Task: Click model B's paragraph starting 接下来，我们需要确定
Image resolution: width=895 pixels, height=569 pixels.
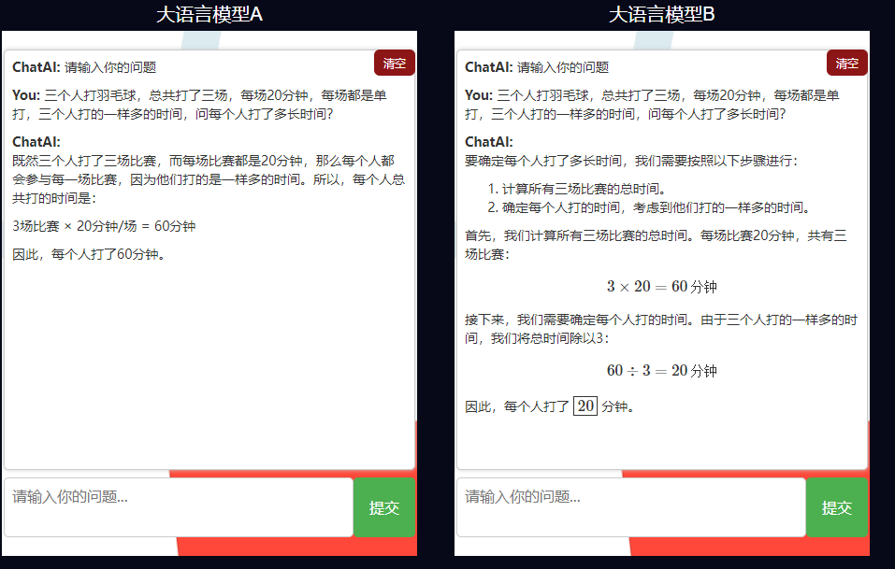Action: click(x=661, y=329)
